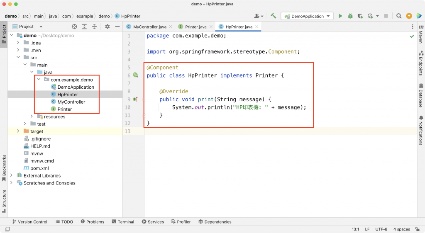Build project with the hammer icon
Viewport: 425px width, 233px height.
(x=273, y=16)
